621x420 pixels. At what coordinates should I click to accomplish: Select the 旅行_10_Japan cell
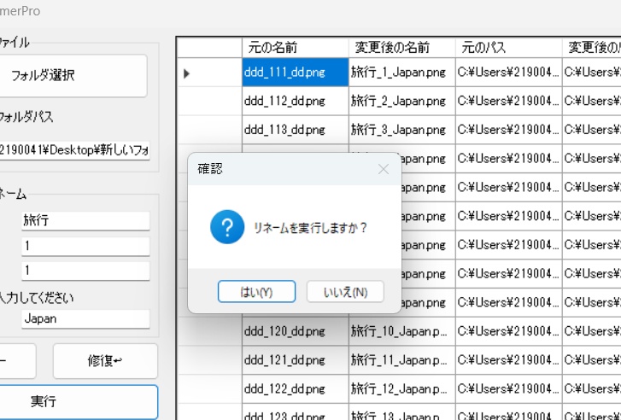(402, 331)
